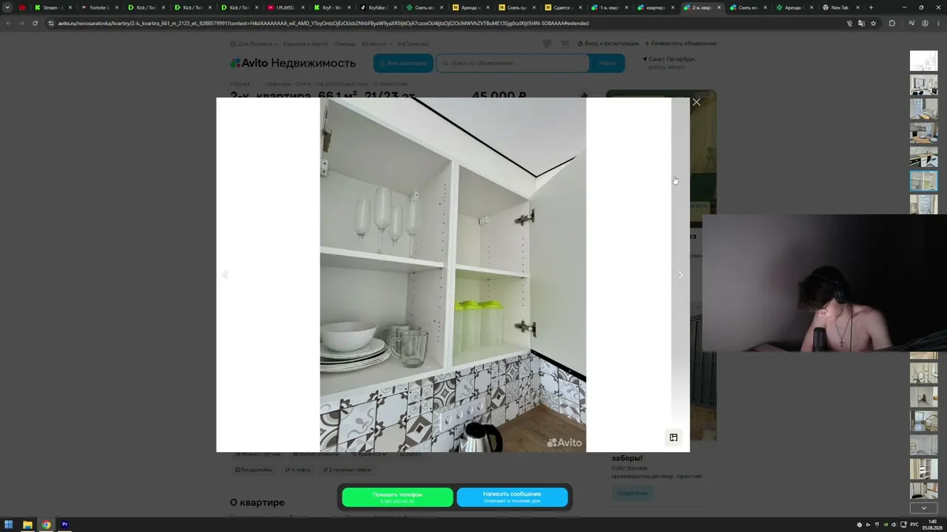947x532 pixels.
Task: Click the blue write message button
Action: (x=512, y=497)
